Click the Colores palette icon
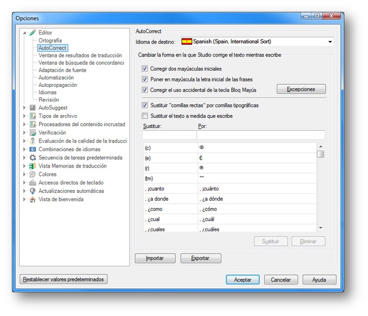This screenshot has height=316, width=368. [x=32, y=174]
